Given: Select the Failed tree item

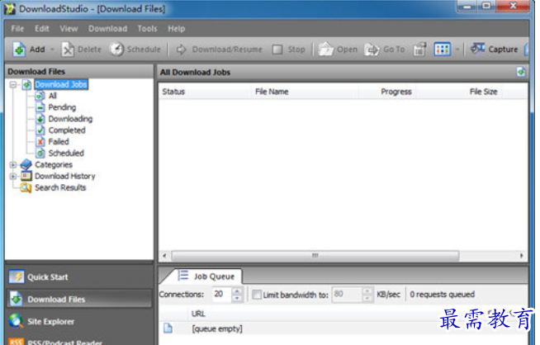Looking at the screenshot, I should point(59,141).
